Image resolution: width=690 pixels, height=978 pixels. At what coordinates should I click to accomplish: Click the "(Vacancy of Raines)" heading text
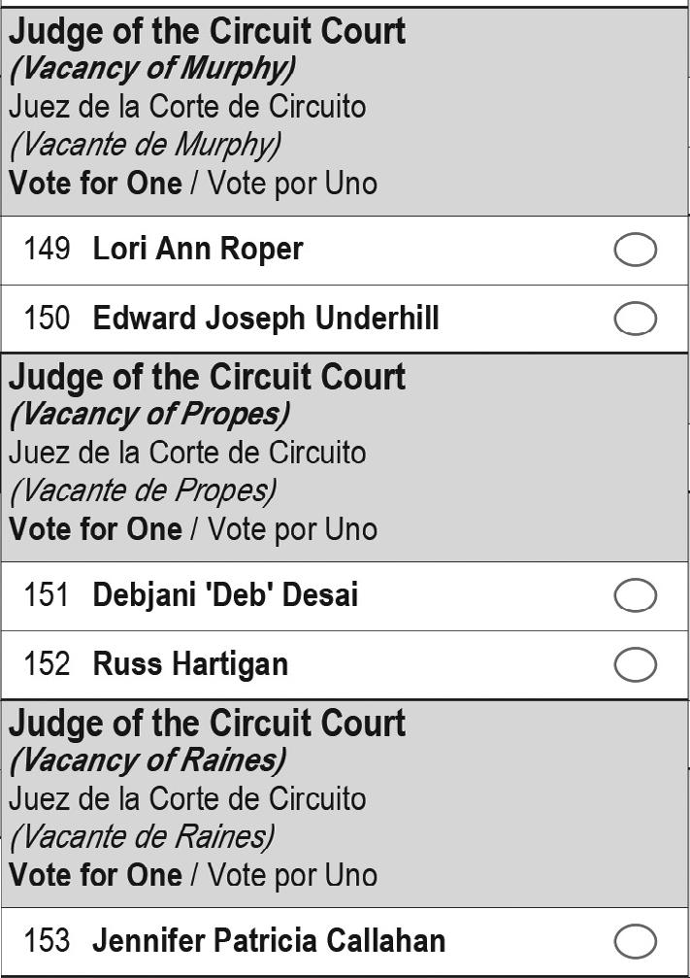(147, 760)
